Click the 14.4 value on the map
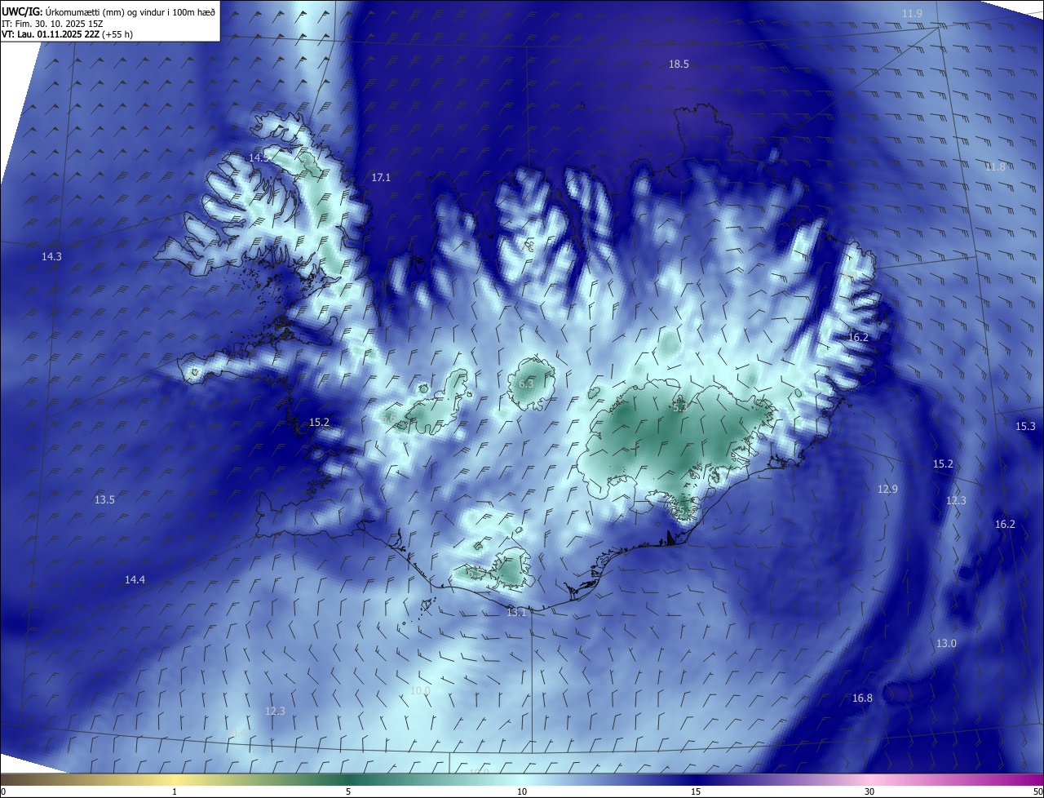This screenshot has height=798, width=1044. 135,579
